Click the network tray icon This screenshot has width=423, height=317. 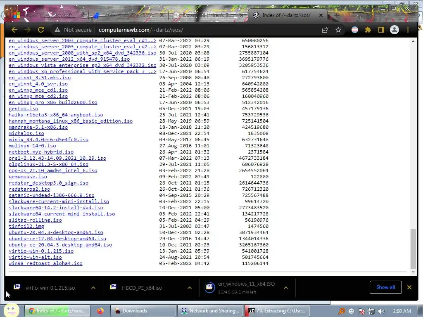pos(371,311)
